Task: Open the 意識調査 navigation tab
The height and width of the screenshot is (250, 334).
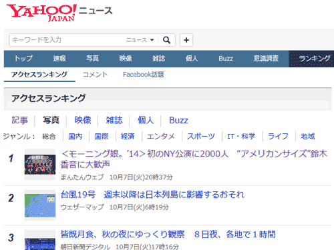Action: pyautogui.click(x=266, y=59)
